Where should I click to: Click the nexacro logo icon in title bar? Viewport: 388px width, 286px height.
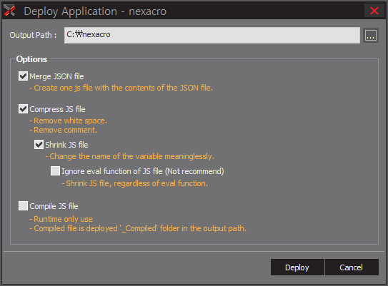pos(9,11)
